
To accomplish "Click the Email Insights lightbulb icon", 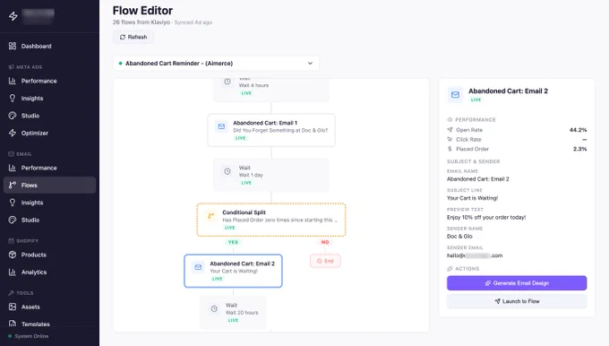I will coord(13,203).
